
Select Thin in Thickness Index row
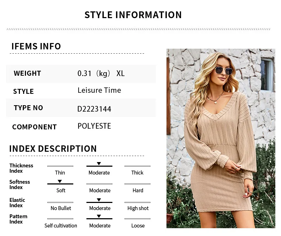[60, 173]
